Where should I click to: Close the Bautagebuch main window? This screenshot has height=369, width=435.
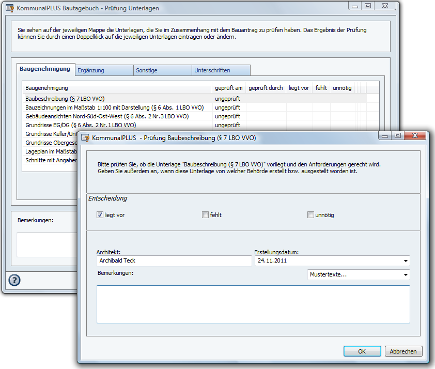point(384,6)
